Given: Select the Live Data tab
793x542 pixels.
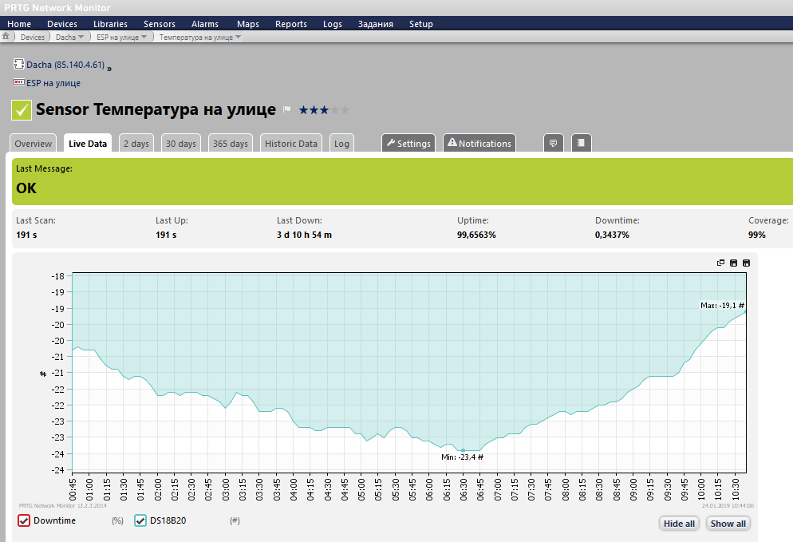Looking at the screenshot, I should point(88,143).
